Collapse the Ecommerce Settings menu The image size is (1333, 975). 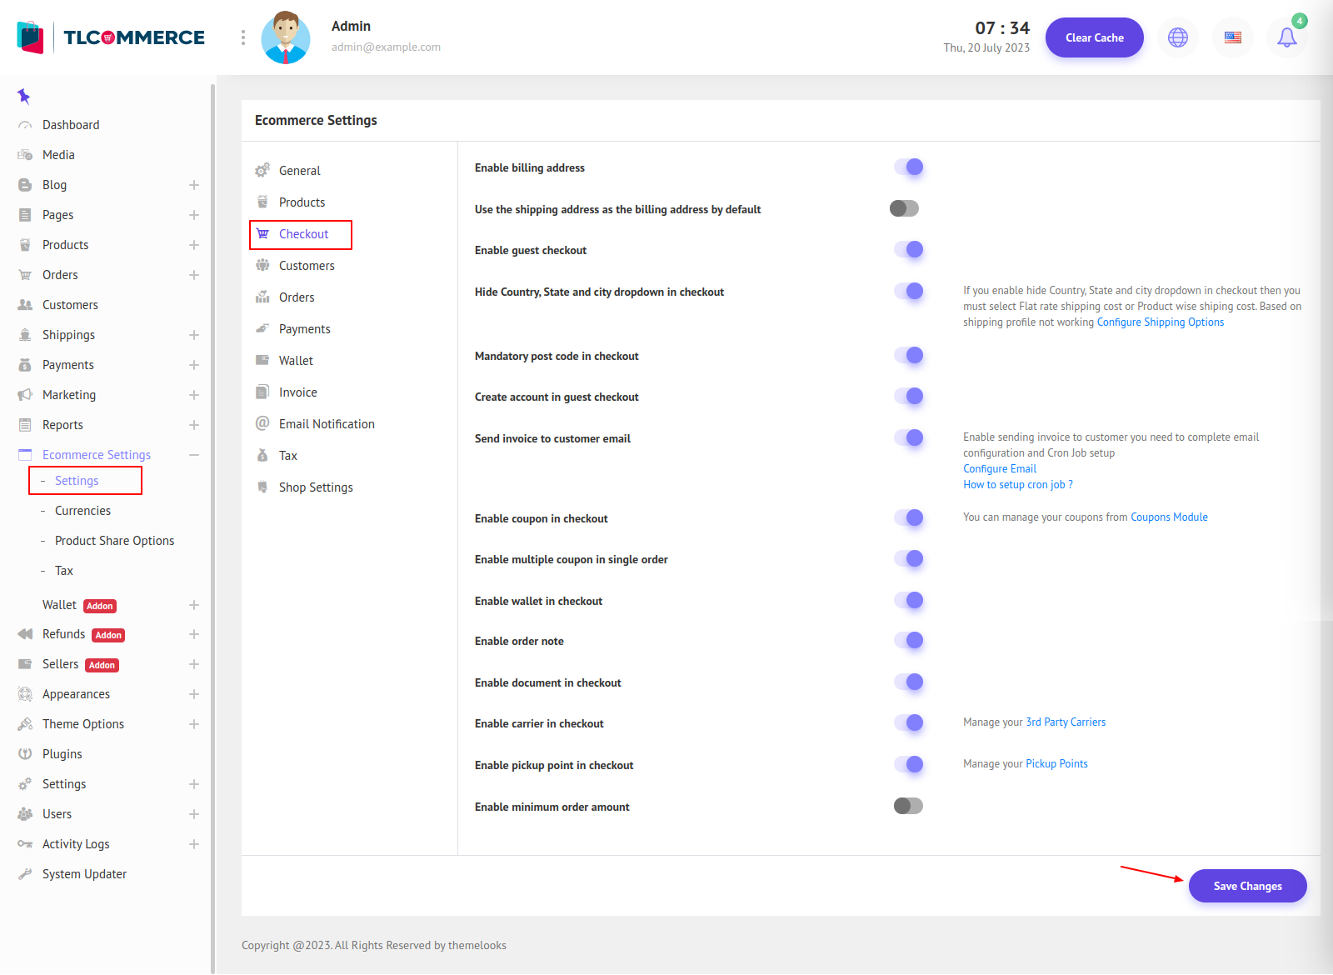pyautogui.click(x=194, y=455)
